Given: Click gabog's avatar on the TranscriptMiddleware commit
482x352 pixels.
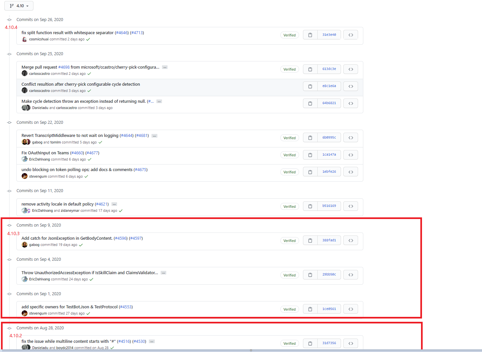Looking at the screenshot, I should pos(24,142).
